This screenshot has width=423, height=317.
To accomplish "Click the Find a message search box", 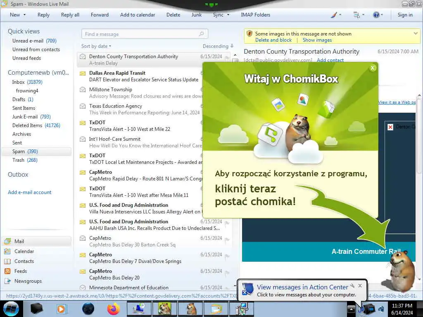I will pyautogui.click(x=145, y=34).
